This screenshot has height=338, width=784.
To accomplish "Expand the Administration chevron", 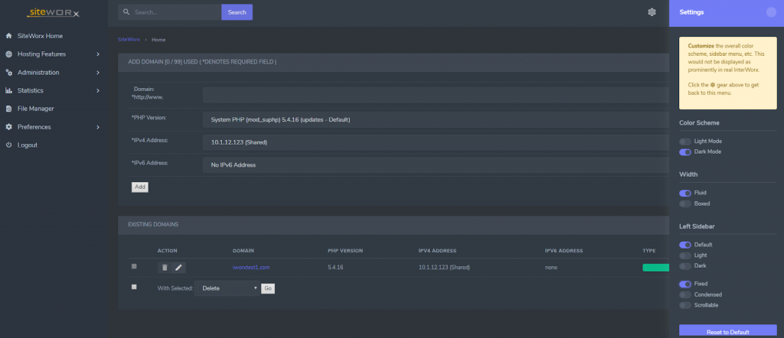I will click(98, 73).
